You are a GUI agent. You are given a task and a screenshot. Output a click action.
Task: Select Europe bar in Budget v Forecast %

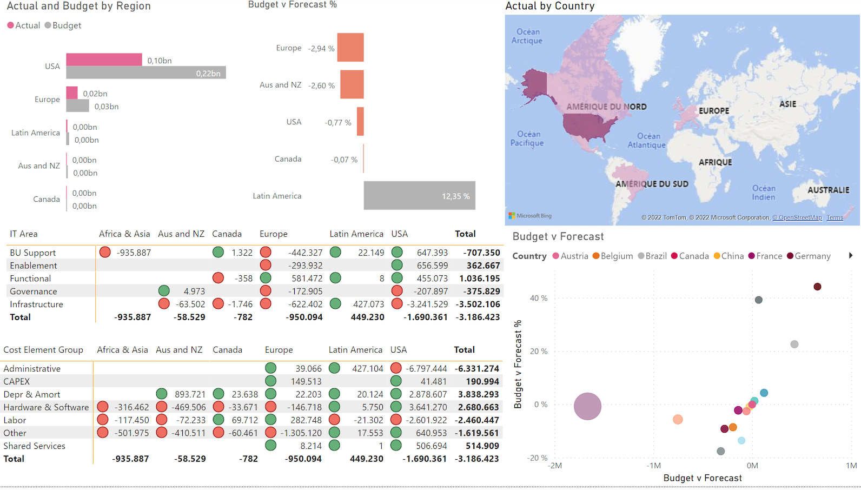tap(350, 48)
